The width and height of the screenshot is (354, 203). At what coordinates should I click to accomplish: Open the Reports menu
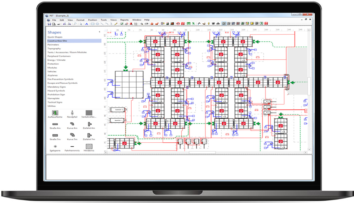(x=124, y=19)
